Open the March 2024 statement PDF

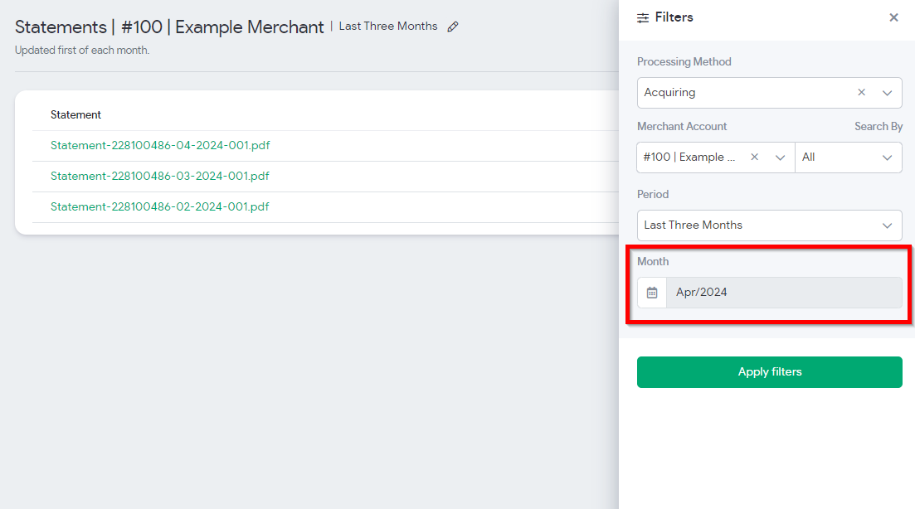pos(160,176)
